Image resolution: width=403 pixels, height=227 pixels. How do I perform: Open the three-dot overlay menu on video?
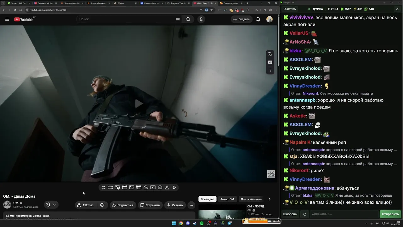click(x=270, y=70)
